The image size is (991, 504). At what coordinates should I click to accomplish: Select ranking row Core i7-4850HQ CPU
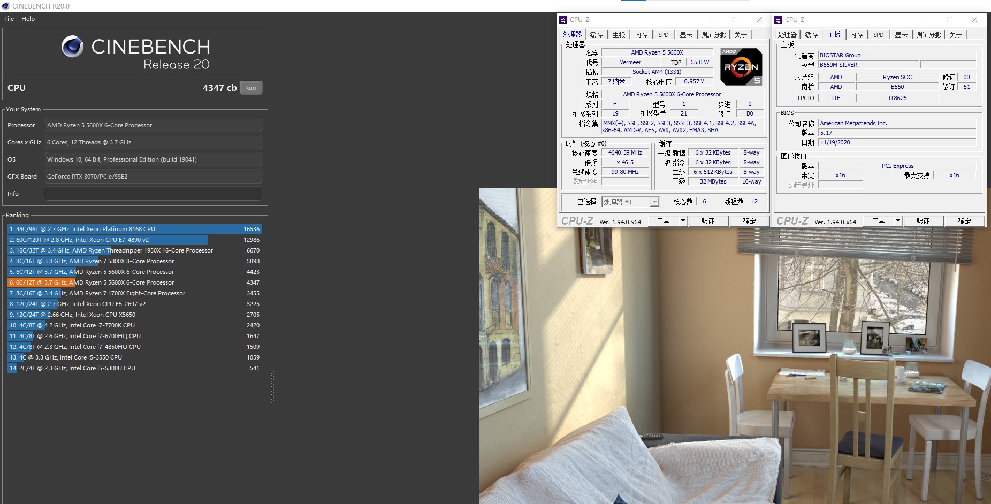[135, 347]
